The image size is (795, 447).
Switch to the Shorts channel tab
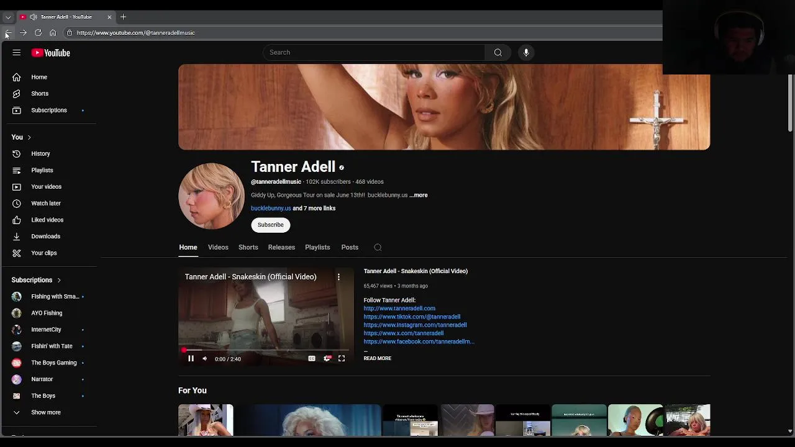pyautogui.click(x=248, y=247)
